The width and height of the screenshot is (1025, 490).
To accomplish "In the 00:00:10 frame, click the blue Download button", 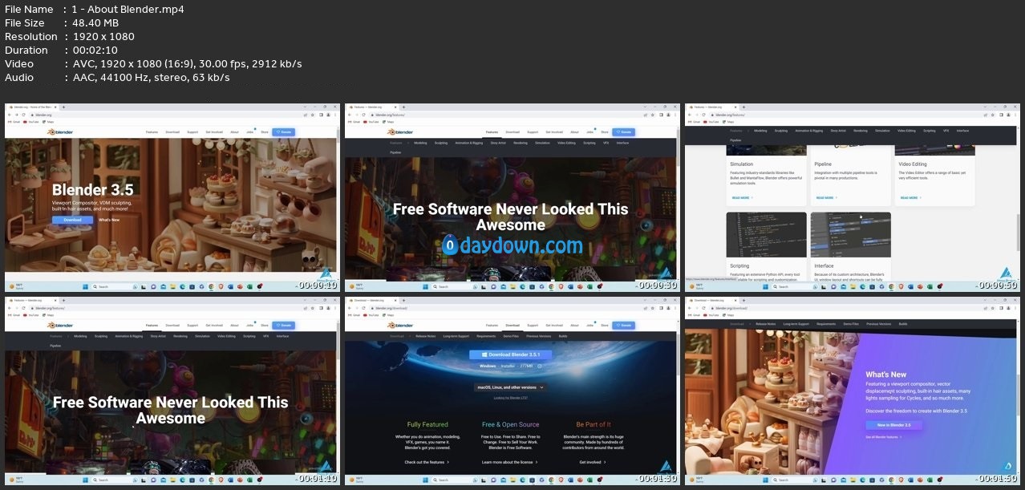I will 72,220.
